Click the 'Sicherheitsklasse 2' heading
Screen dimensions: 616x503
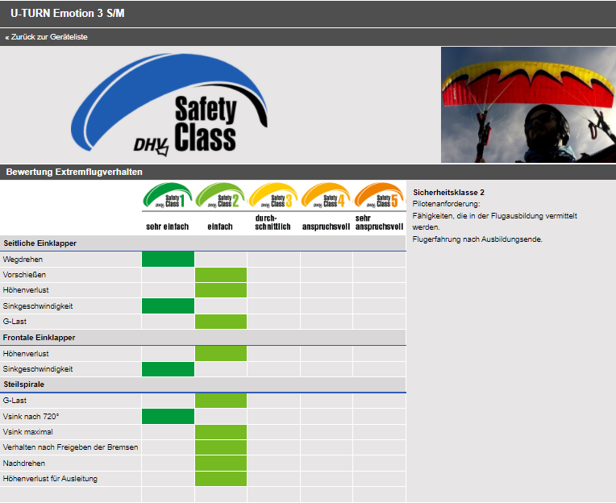(x=448, y=193)
